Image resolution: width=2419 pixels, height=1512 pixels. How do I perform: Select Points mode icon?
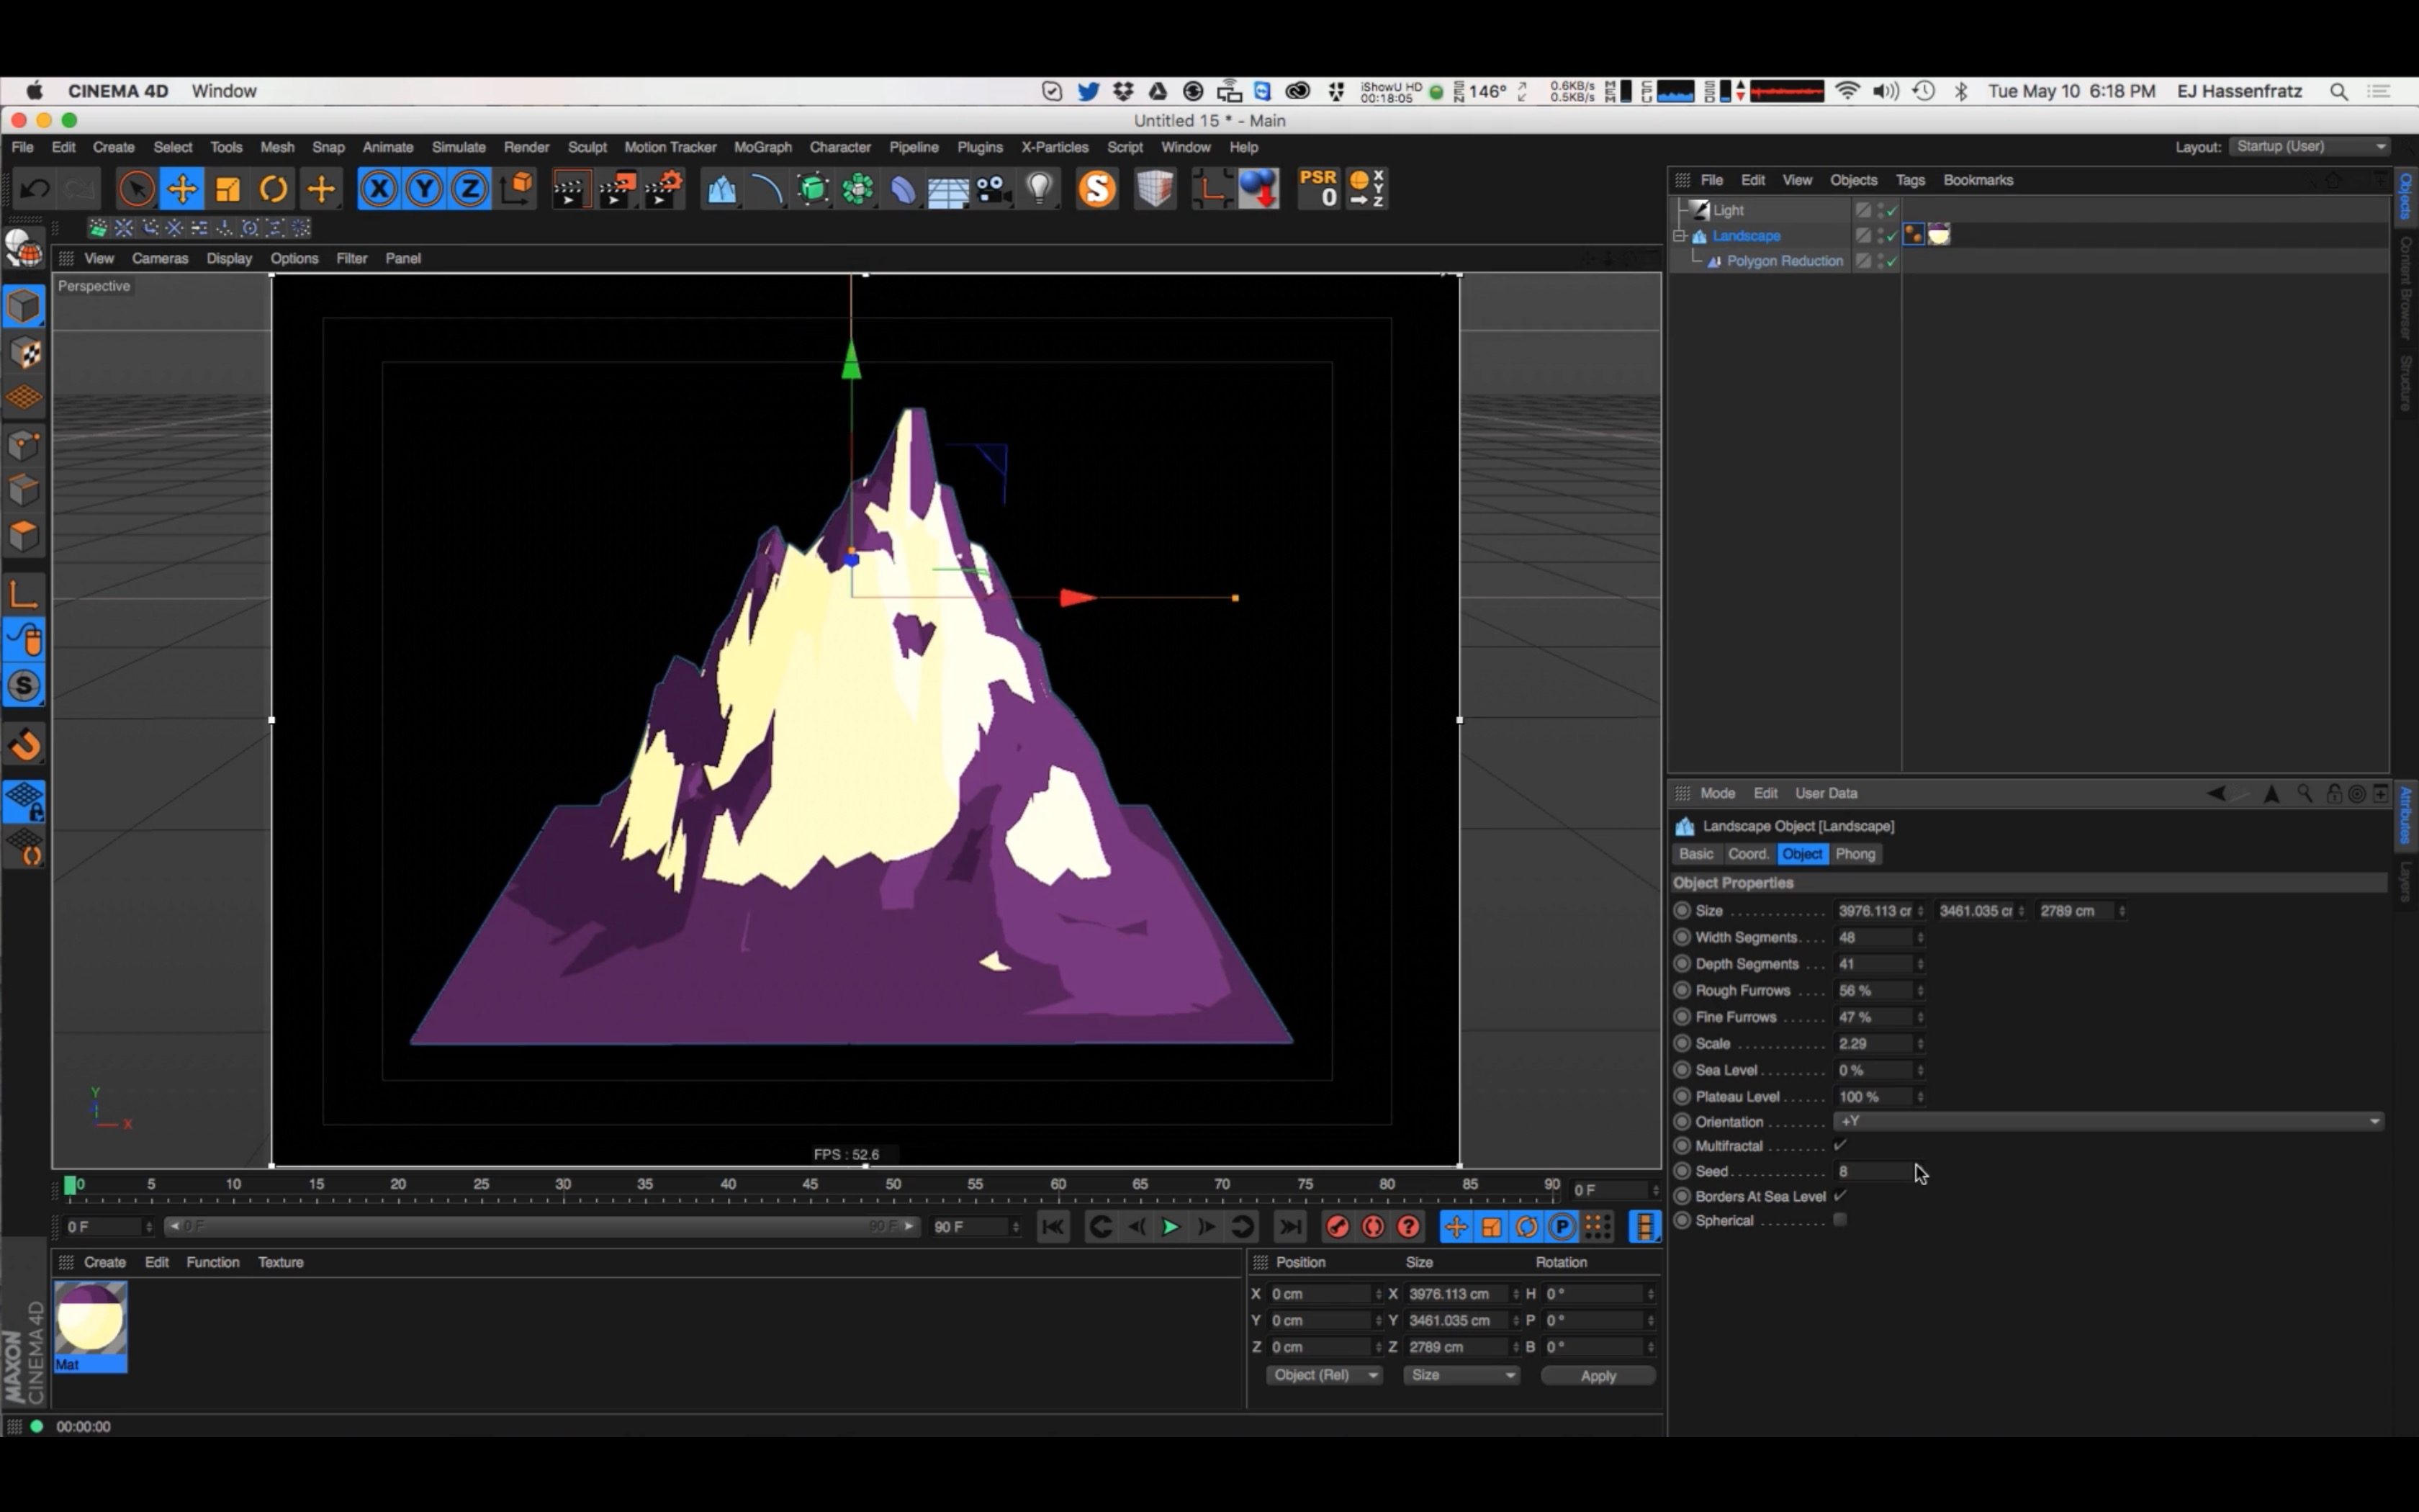click(24, 445)
